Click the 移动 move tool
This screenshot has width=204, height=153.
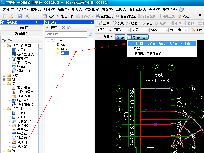pos(147,23)
